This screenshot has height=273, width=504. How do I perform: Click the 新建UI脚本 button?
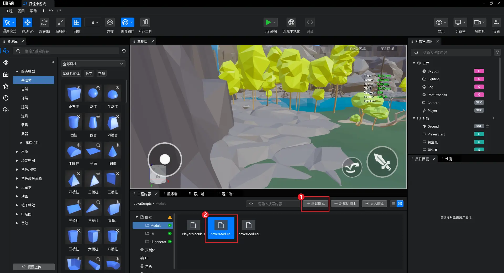(x=345, y=204)
